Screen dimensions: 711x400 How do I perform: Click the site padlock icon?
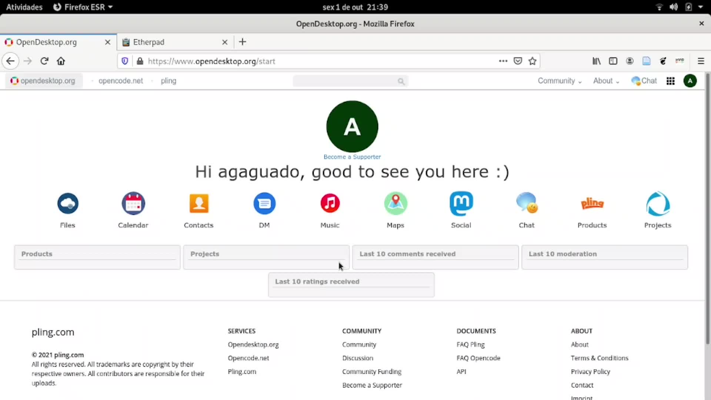coord(140,61)
